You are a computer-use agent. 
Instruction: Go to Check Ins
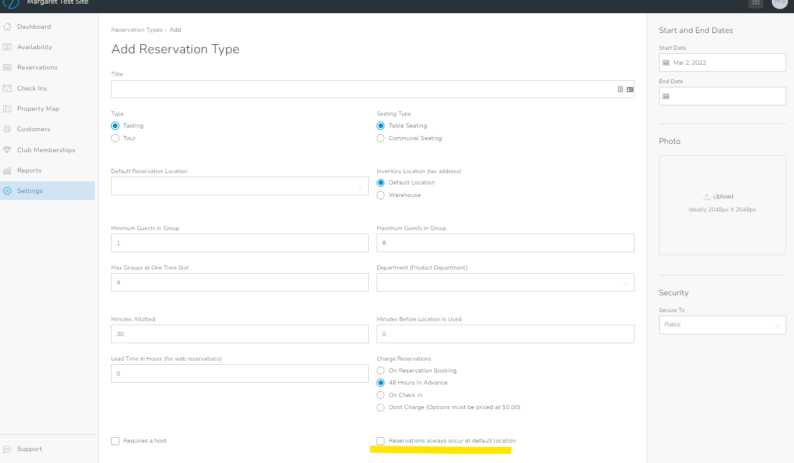pos(32,87)
